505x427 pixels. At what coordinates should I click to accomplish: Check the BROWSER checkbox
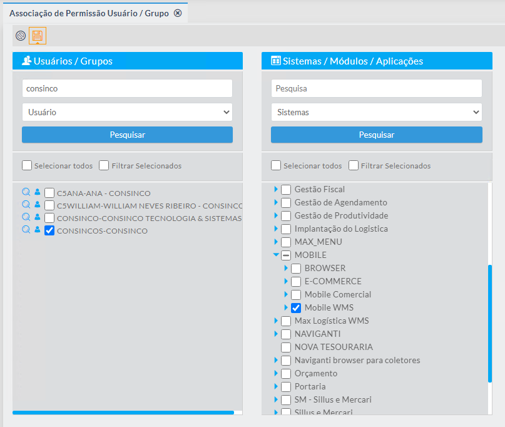point(296,268)
